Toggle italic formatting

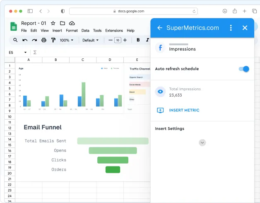pyautogui.click(x=147, y=40)
